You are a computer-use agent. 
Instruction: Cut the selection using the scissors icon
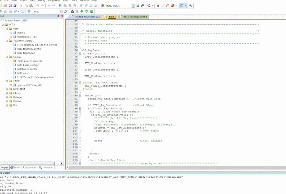(21, 6)
